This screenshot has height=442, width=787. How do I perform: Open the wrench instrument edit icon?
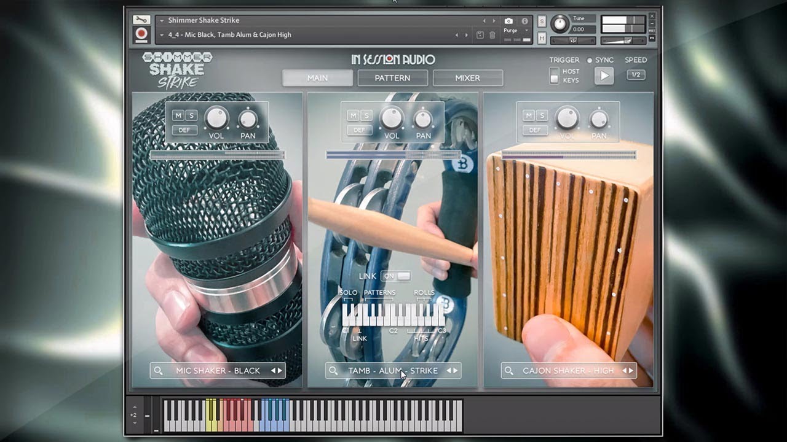tap(141, 20)
